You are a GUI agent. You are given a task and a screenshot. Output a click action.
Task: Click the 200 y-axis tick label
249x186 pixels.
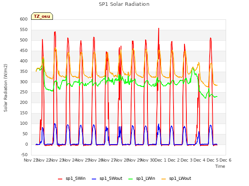pos(24,102)
